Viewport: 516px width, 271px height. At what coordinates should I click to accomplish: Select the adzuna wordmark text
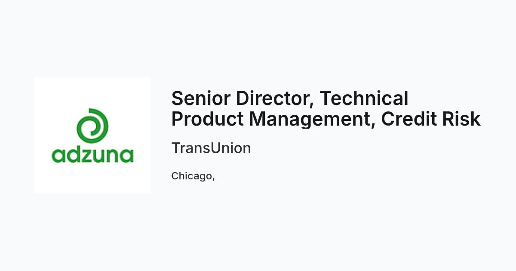92,155
